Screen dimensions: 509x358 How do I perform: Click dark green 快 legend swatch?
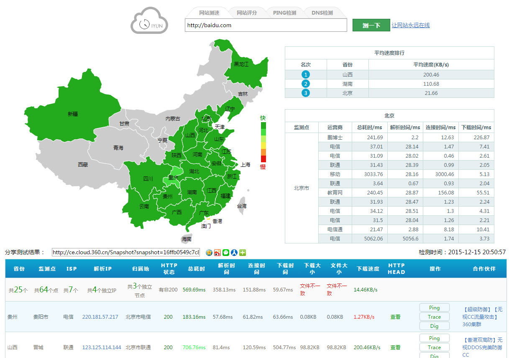[263, 125]
